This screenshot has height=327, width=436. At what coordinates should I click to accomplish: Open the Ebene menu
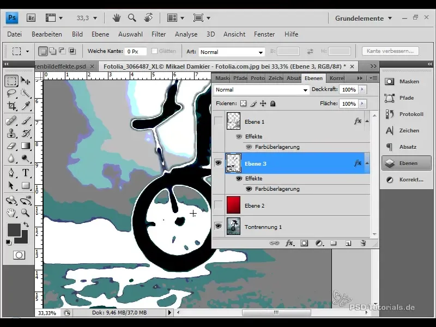point(100,34)
